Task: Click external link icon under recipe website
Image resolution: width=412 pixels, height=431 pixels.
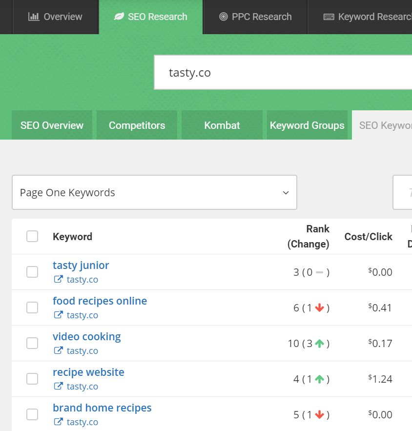Action: (x=58, y=386)
